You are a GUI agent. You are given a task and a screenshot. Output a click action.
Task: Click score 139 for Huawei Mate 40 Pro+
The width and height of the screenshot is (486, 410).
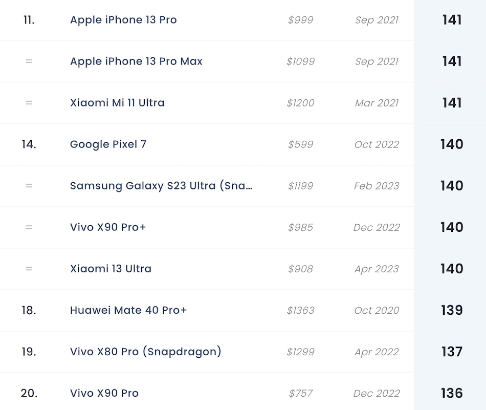(452, 310)
